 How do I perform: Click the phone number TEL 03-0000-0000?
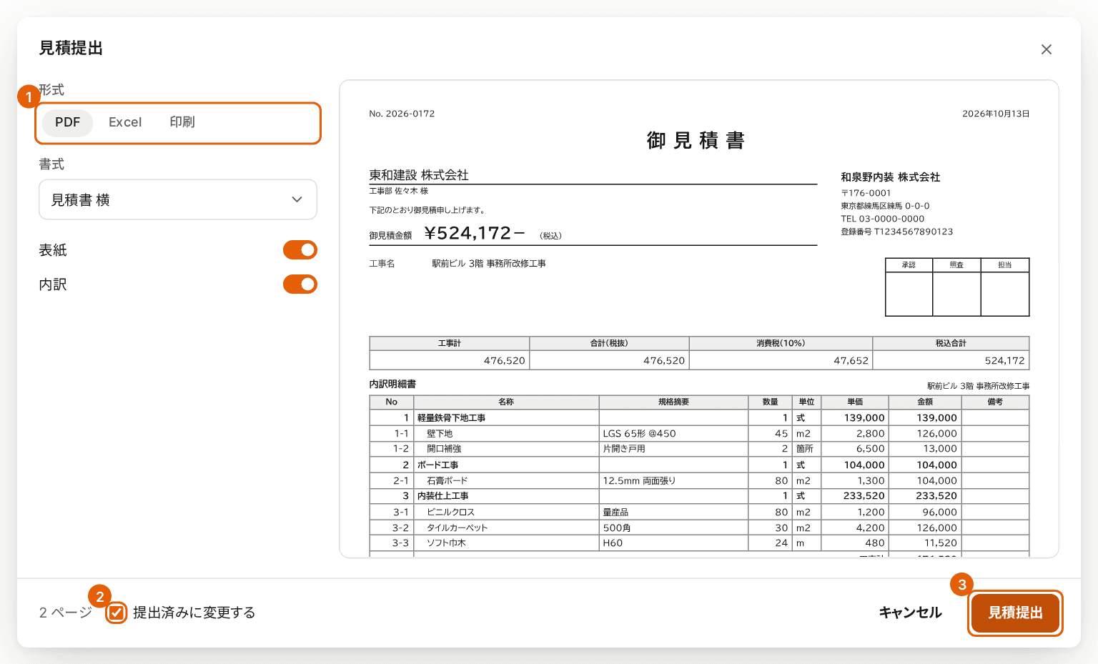pyautogui.click(x=883, y=219)
